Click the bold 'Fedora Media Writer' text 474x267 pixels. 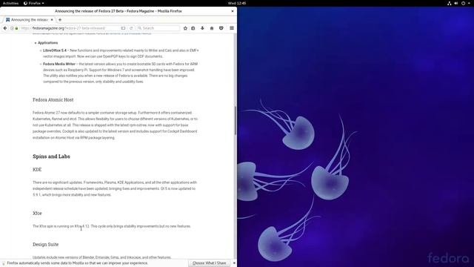[59, 65]
